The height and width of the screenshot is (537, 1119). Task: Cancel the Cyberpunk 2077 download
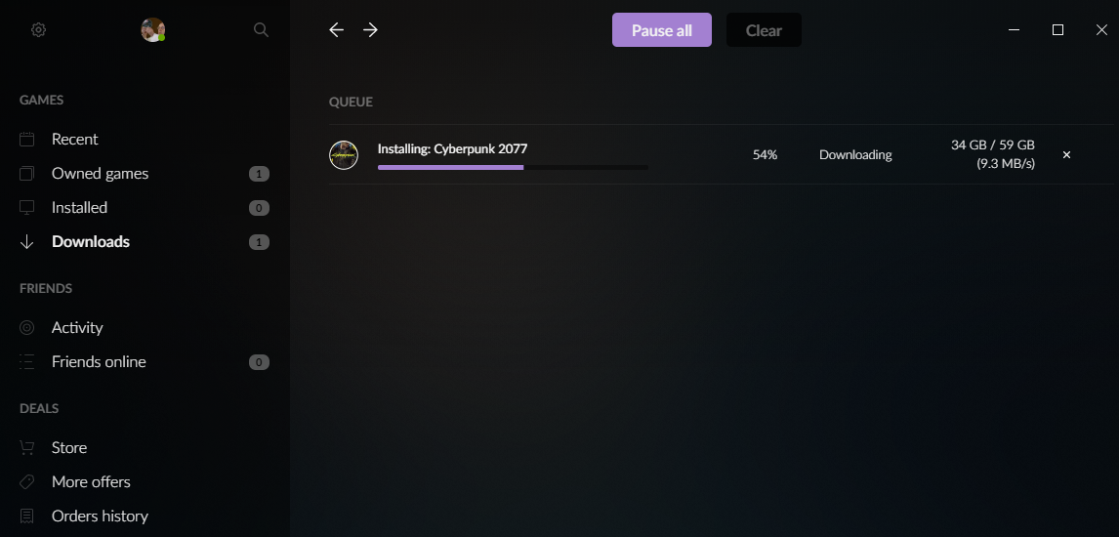click(1067, 154)
